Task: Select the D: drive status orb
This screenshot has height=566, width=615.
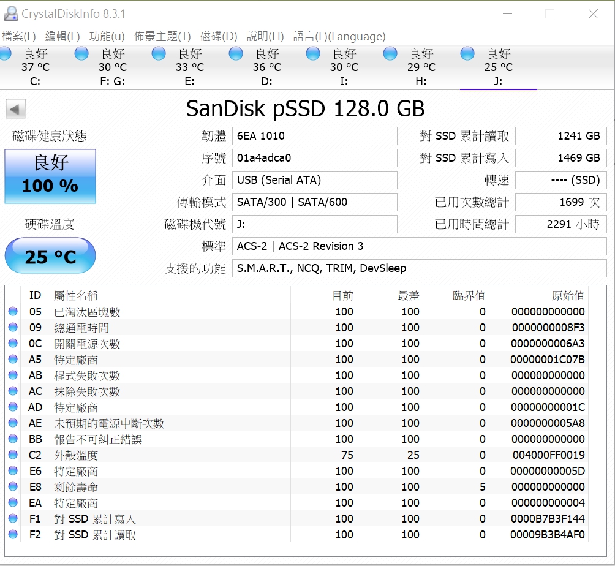Action: click(236, 54)
